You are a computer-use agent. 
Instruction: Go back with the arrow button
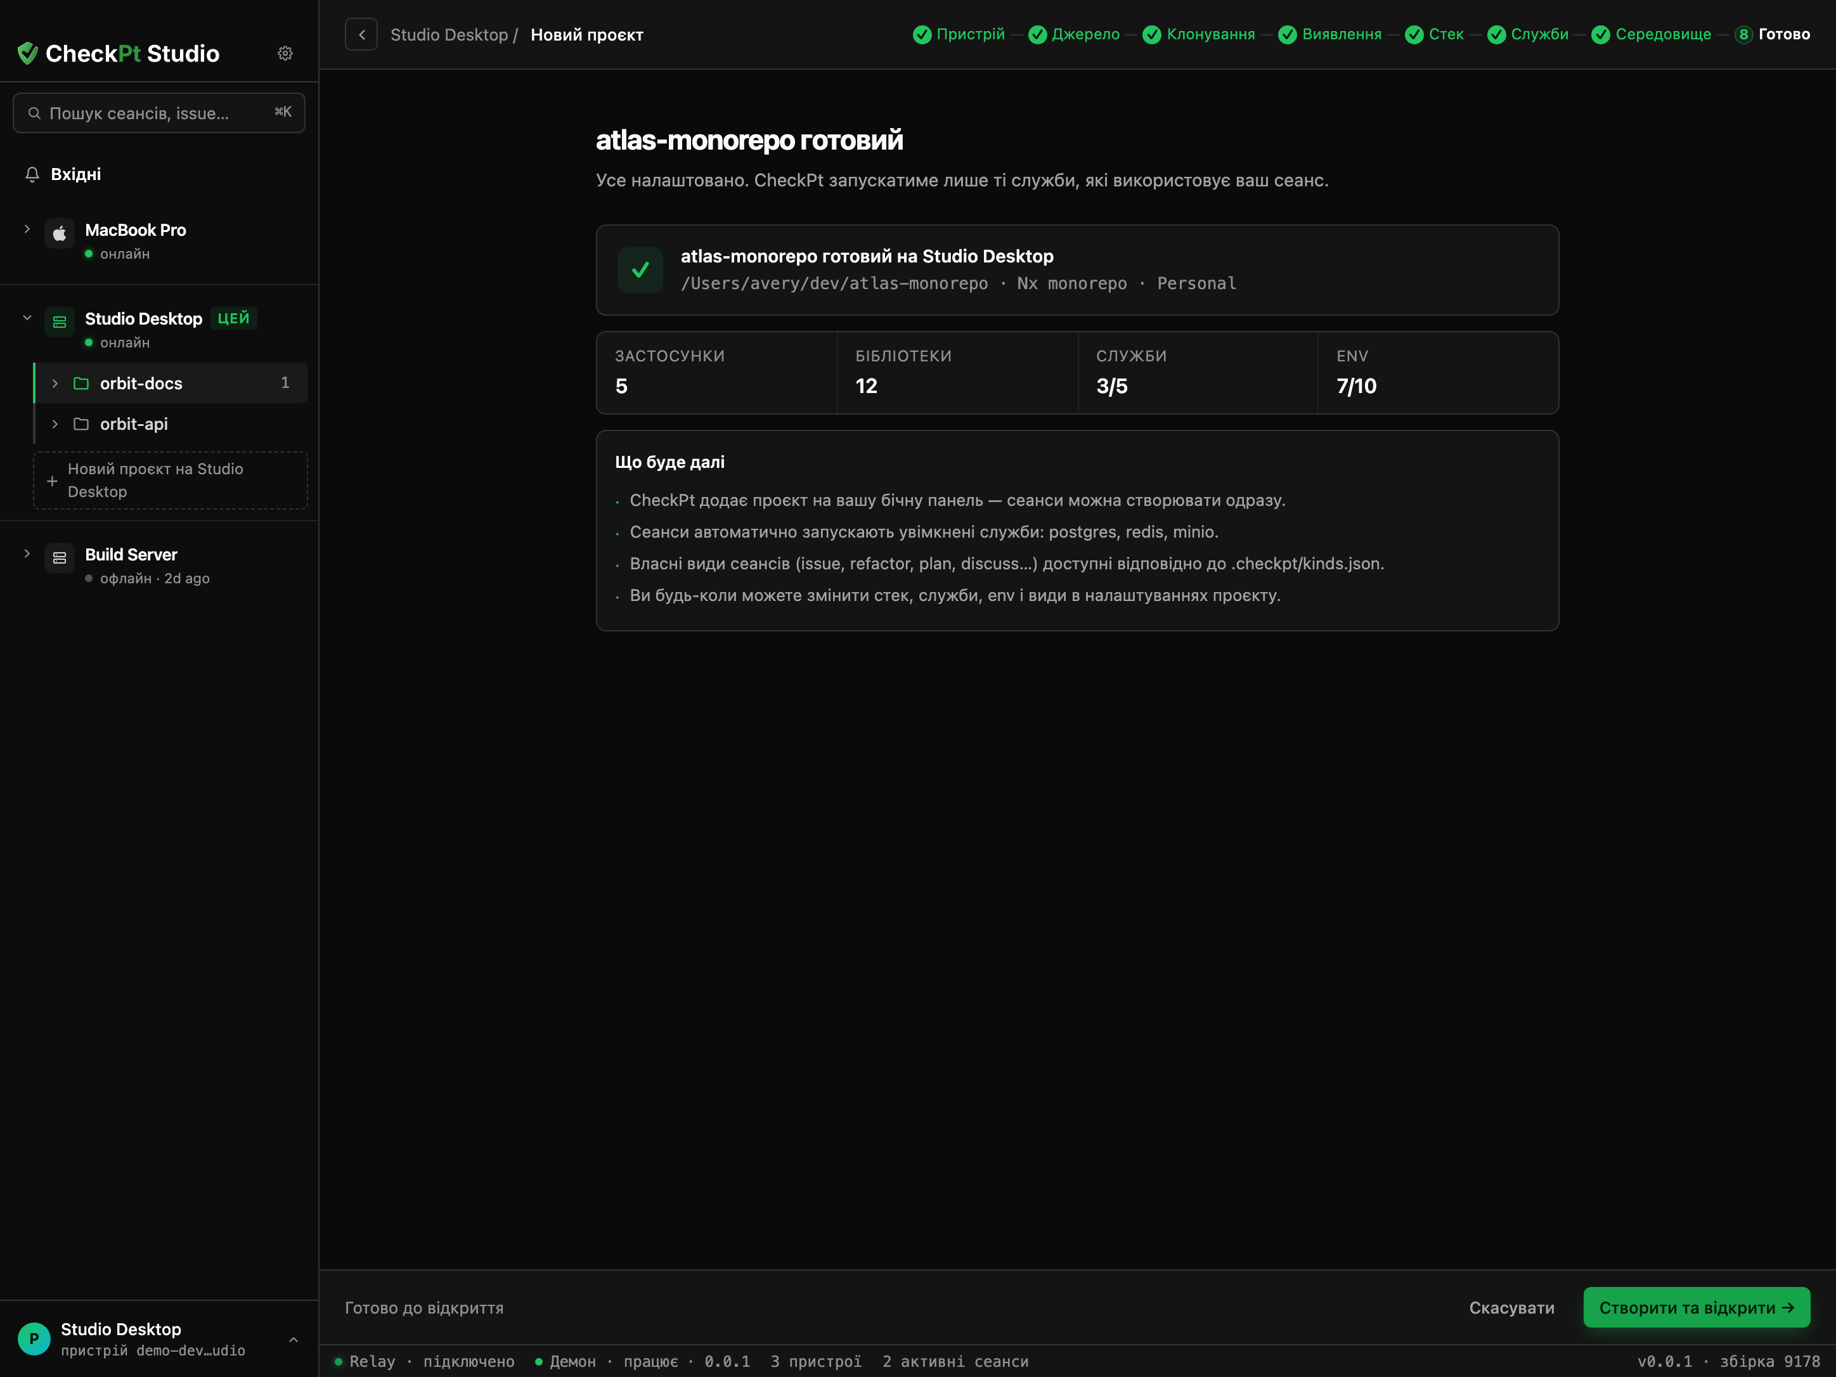point(361,35)
